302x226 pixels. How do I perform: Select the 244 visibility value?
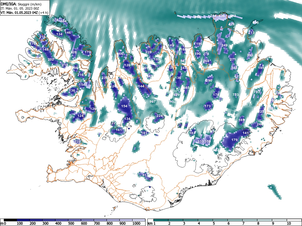click(259, 124)
